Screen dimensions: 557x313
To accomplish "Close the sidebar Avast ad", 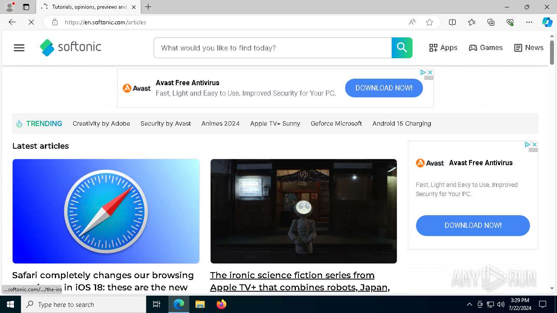I will tap(534, 144).
